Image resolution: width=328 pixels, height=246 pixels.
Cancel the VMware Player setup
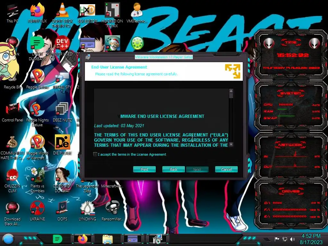tap(226, 169)
